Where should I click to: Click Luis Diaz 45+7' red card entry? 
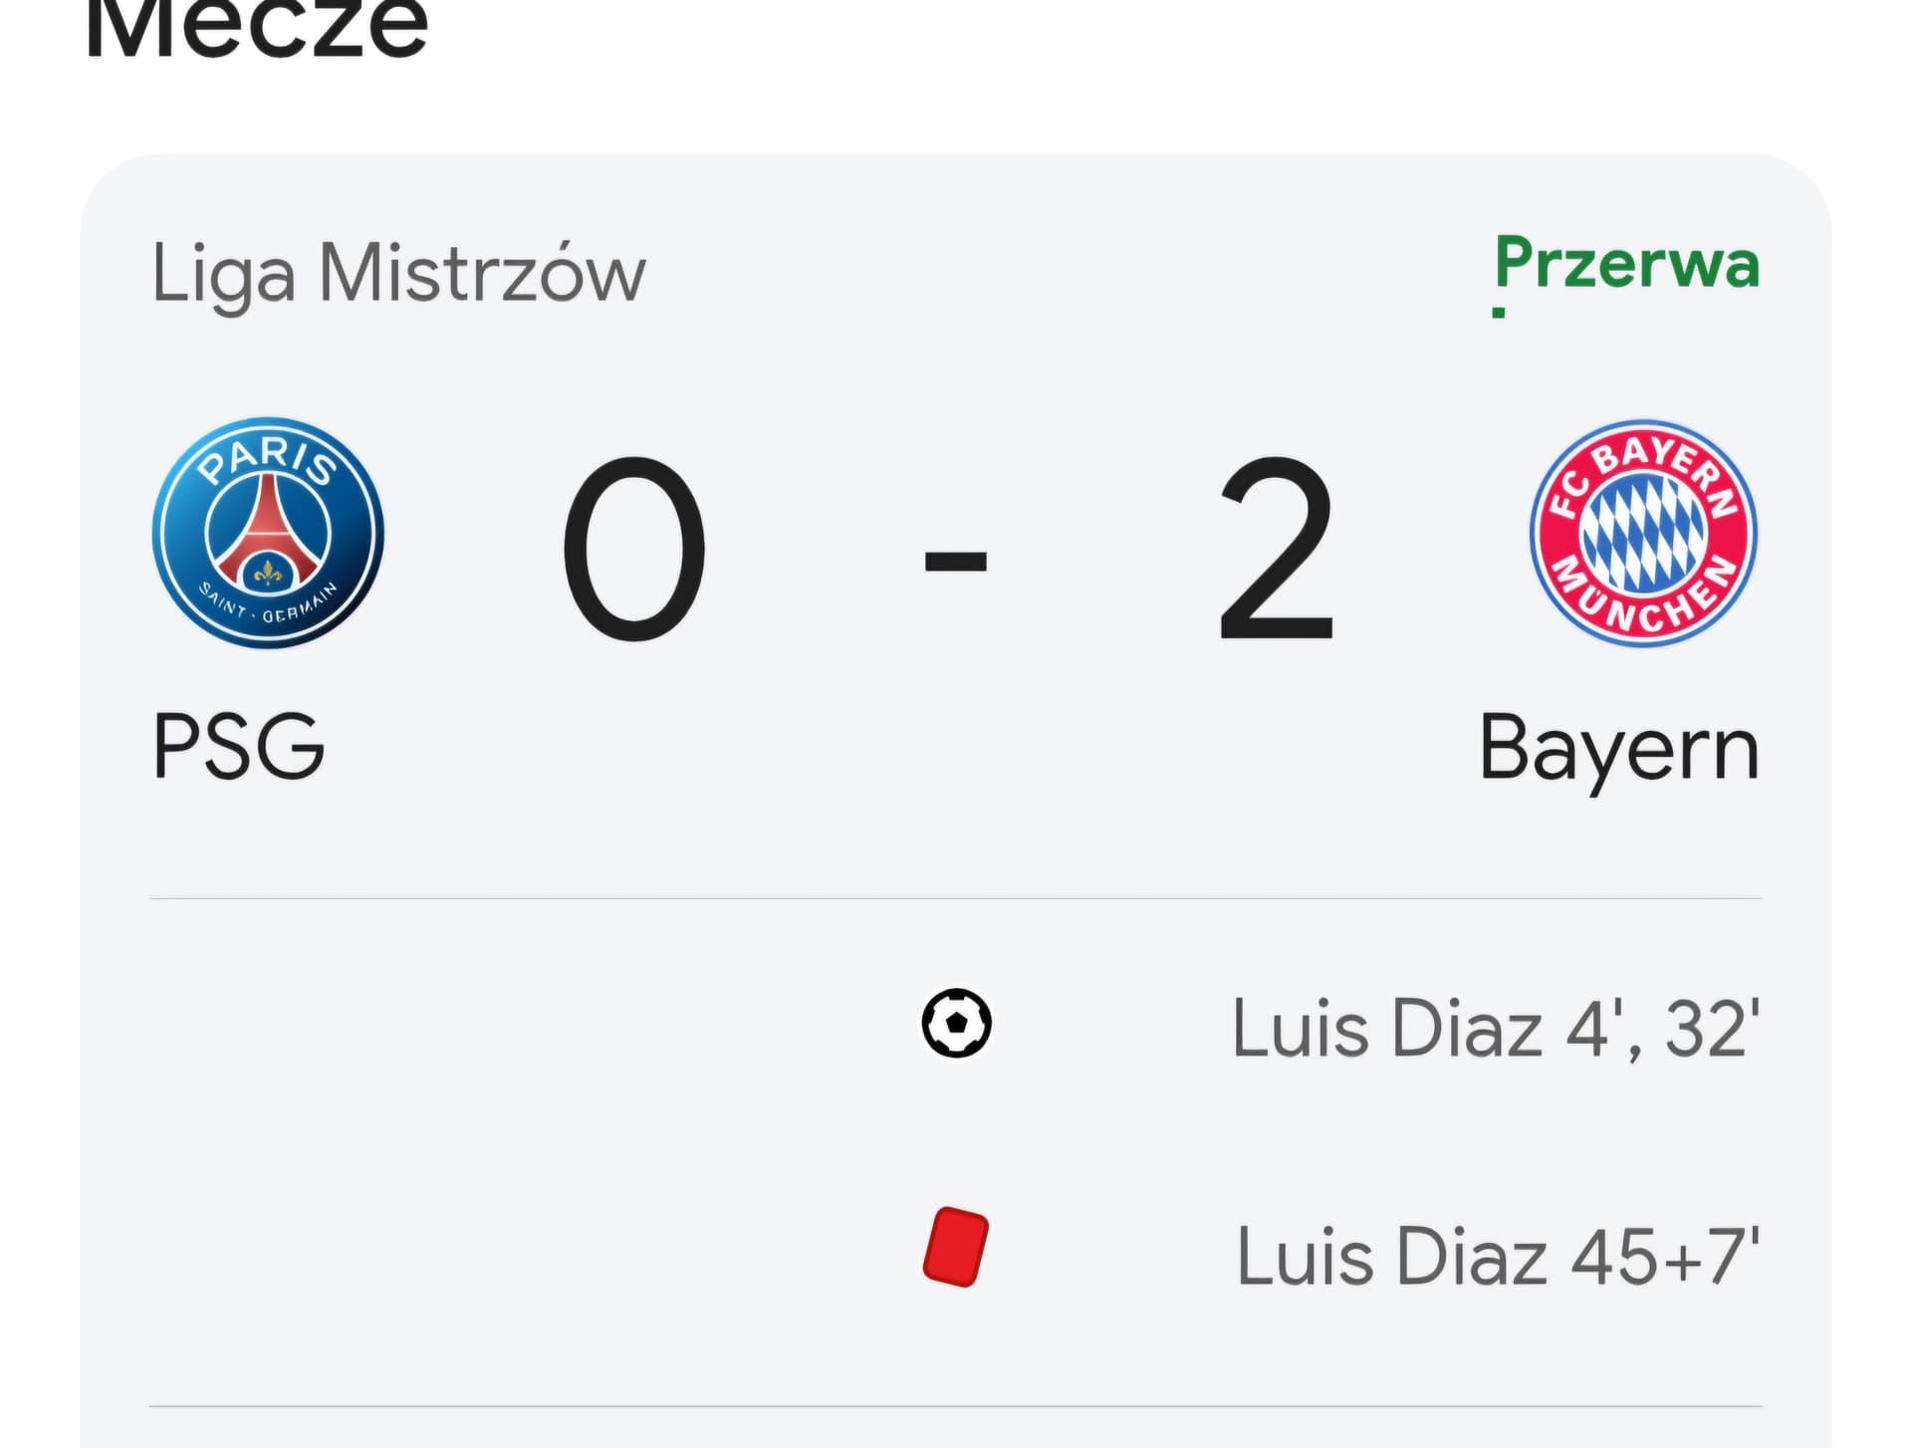click(x=1394, y=1257)
